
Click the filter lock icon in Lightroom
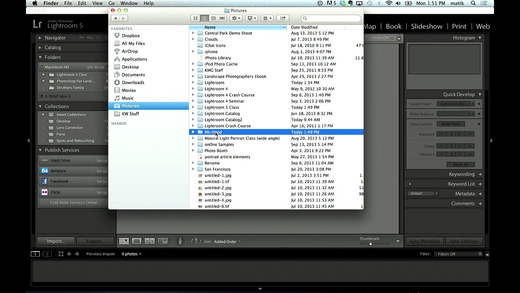pos(399,38)
